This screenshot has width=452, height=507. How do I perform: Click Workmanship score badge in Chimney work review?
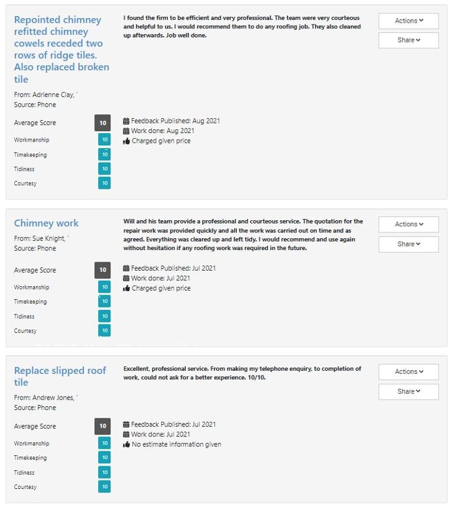[104, 287]
